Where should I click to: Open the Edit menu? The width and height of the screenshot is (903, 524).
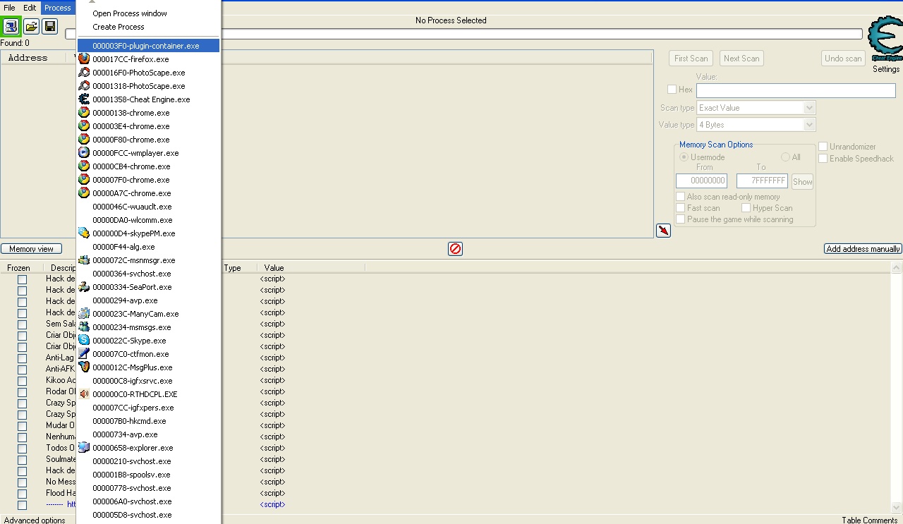point(30,8)
